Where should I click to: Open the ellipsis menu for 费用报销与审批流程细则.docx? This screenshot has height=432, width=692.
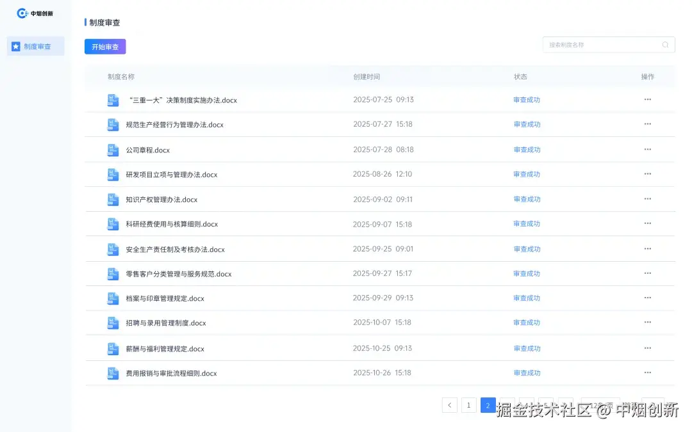647,372
